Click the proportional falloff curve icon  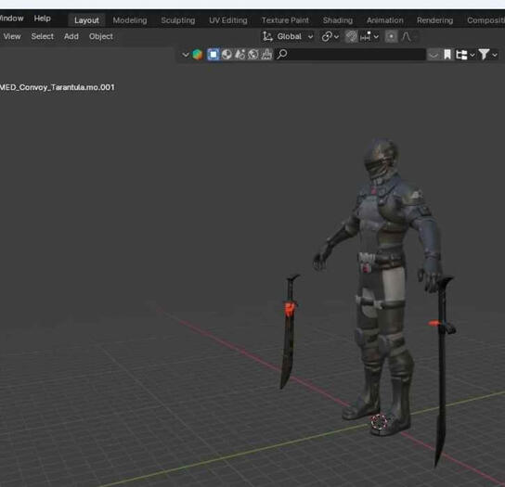tap(406, 36)
